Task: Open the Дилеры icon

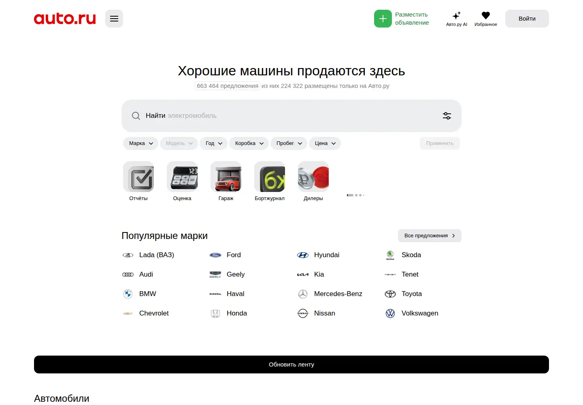Action: (x=313, y=177)
